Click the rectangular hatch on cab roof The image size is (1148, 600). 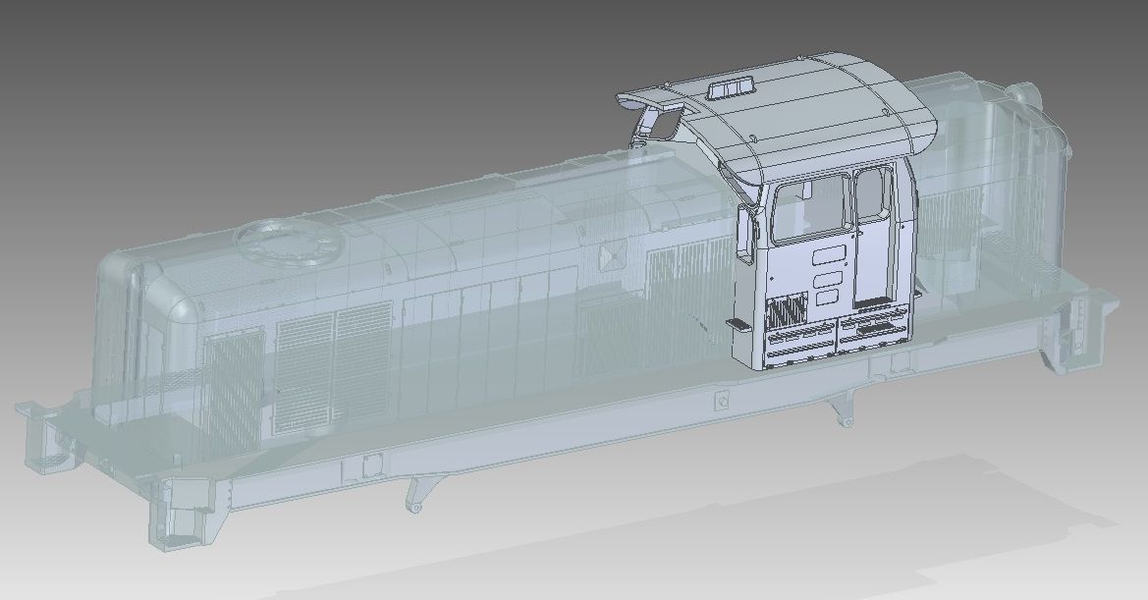pos(730,89)
